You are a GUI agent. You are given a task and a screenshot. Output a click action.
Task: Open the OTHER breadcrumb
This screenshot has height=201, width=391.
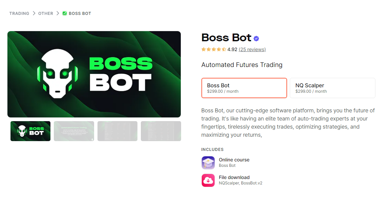(x=46, y=13)
